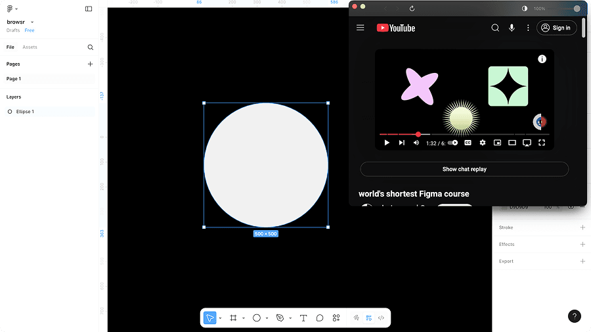Viewport: 591px width, 332px height.
Task: Click the selected ellipse on canvas
Action: click(x=266, y=165)
